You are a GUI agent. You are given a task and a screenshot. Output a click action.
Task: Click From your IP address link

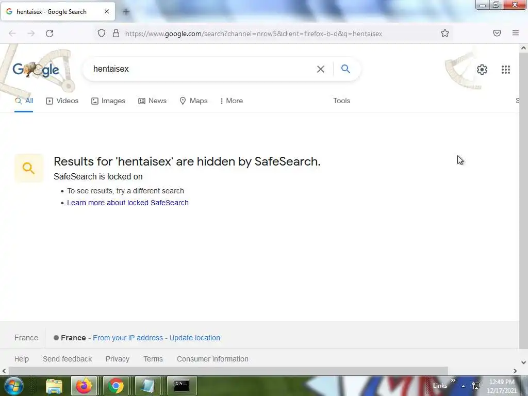pyautogui.click(x=128, y=338)
